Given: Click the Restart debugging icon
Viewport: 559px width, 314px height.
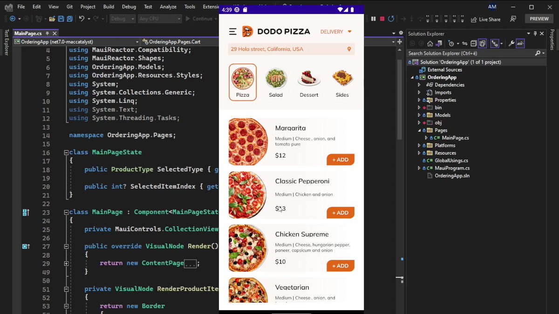Looking at the screenshot, I should (391, 19).
